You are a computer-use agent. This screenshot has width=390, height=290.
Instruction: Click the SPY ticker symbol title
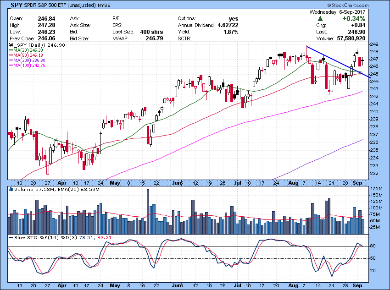point(17,5)
